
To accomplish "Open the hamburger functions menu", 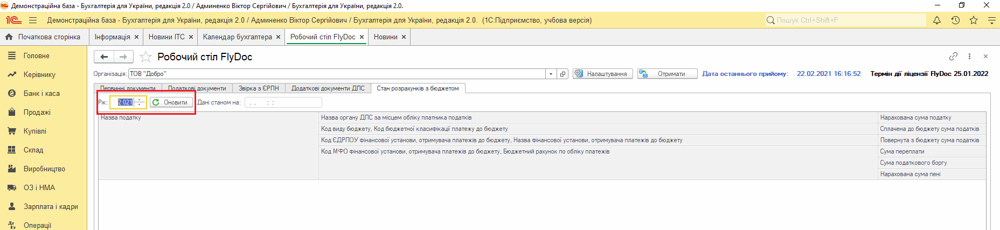I will (x=33, y=20).
